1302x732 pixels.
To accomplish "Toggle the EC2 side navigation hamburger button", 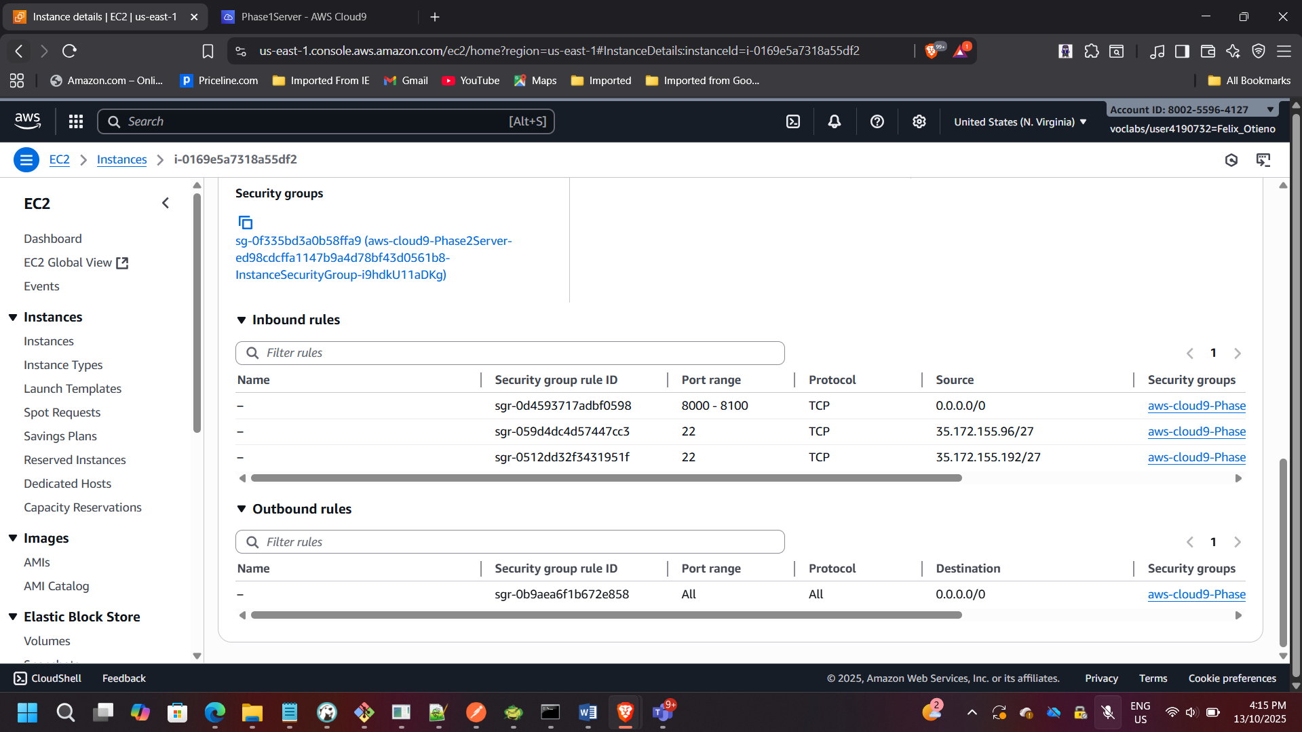I will pyautogui.click(x=26, y=160).
